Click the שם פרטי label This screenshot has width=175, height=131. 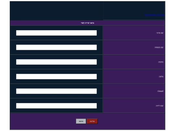[x=160, y=33]
